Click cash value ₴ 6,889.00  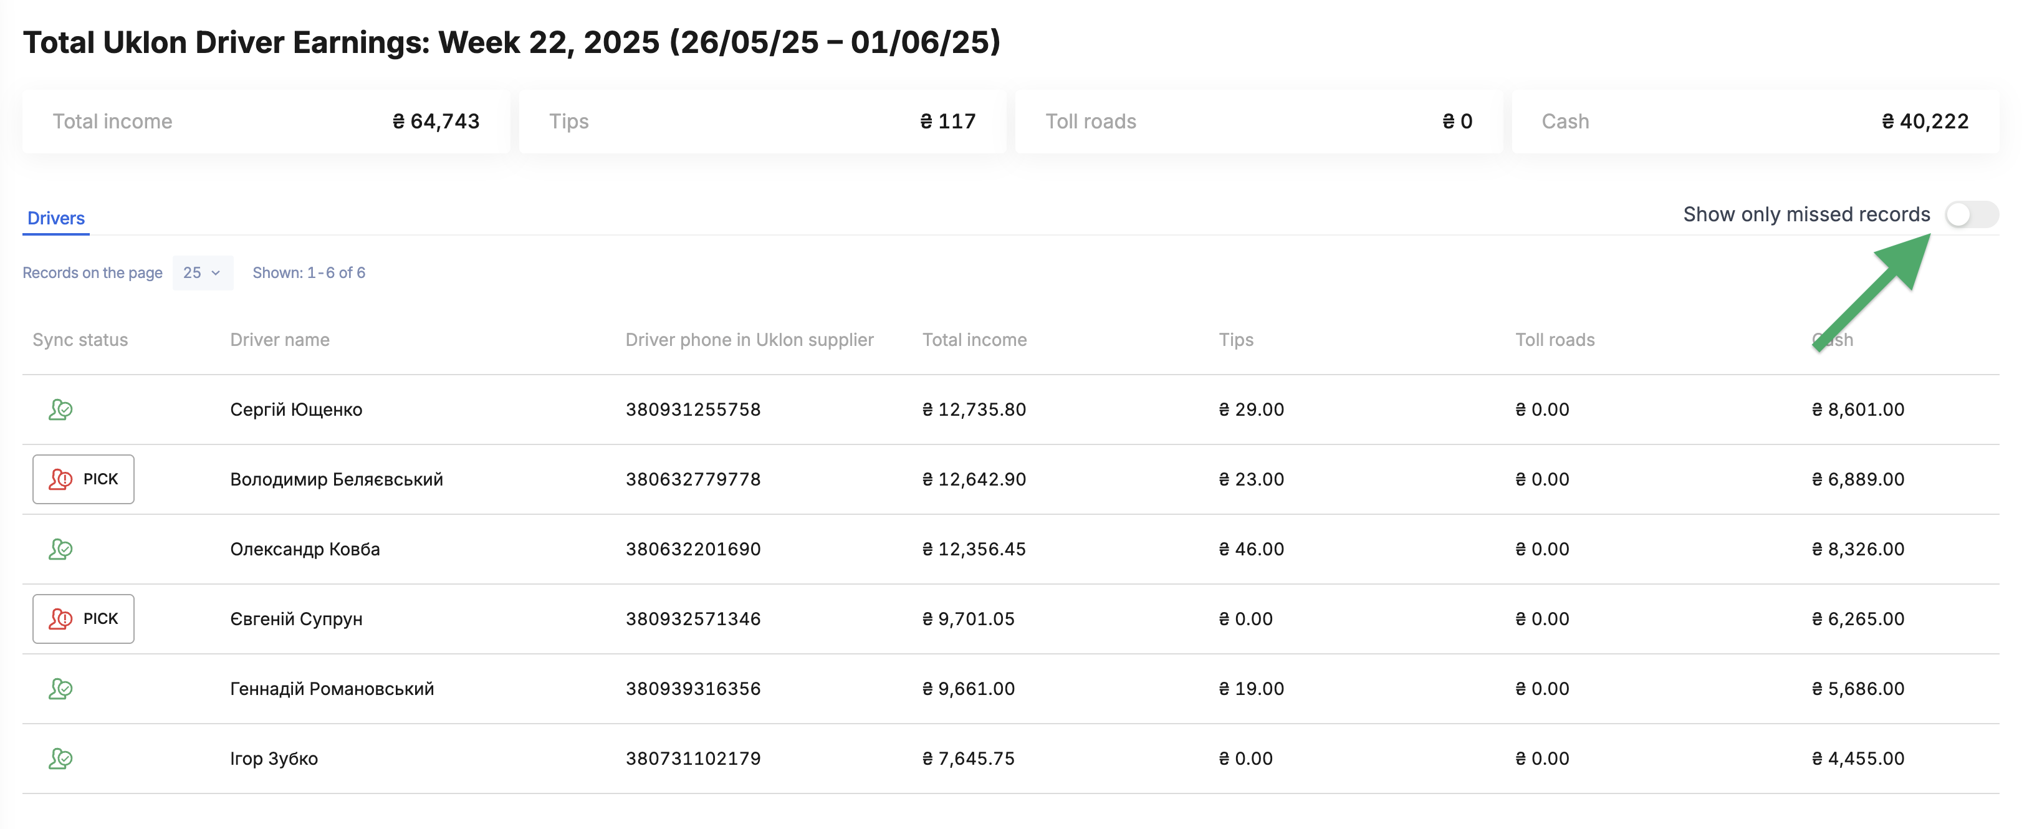[1859, 479]
